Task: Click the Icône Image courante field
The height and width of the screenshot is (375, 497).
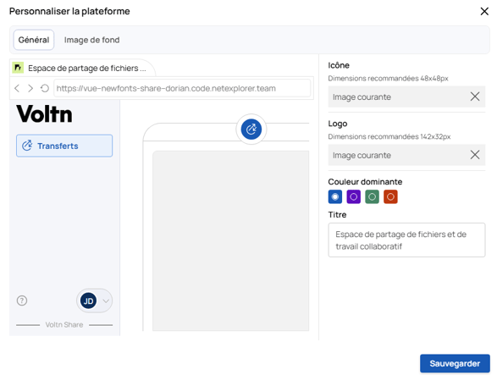Action: click(x=406, y=97)
